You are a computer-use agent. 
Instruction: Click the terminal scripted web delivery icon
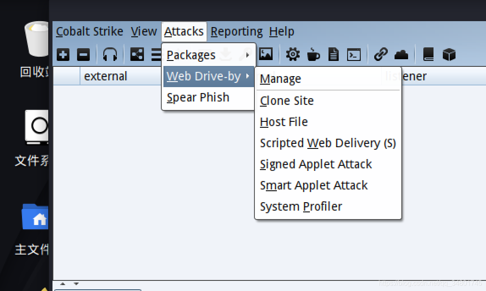point(353,55)
